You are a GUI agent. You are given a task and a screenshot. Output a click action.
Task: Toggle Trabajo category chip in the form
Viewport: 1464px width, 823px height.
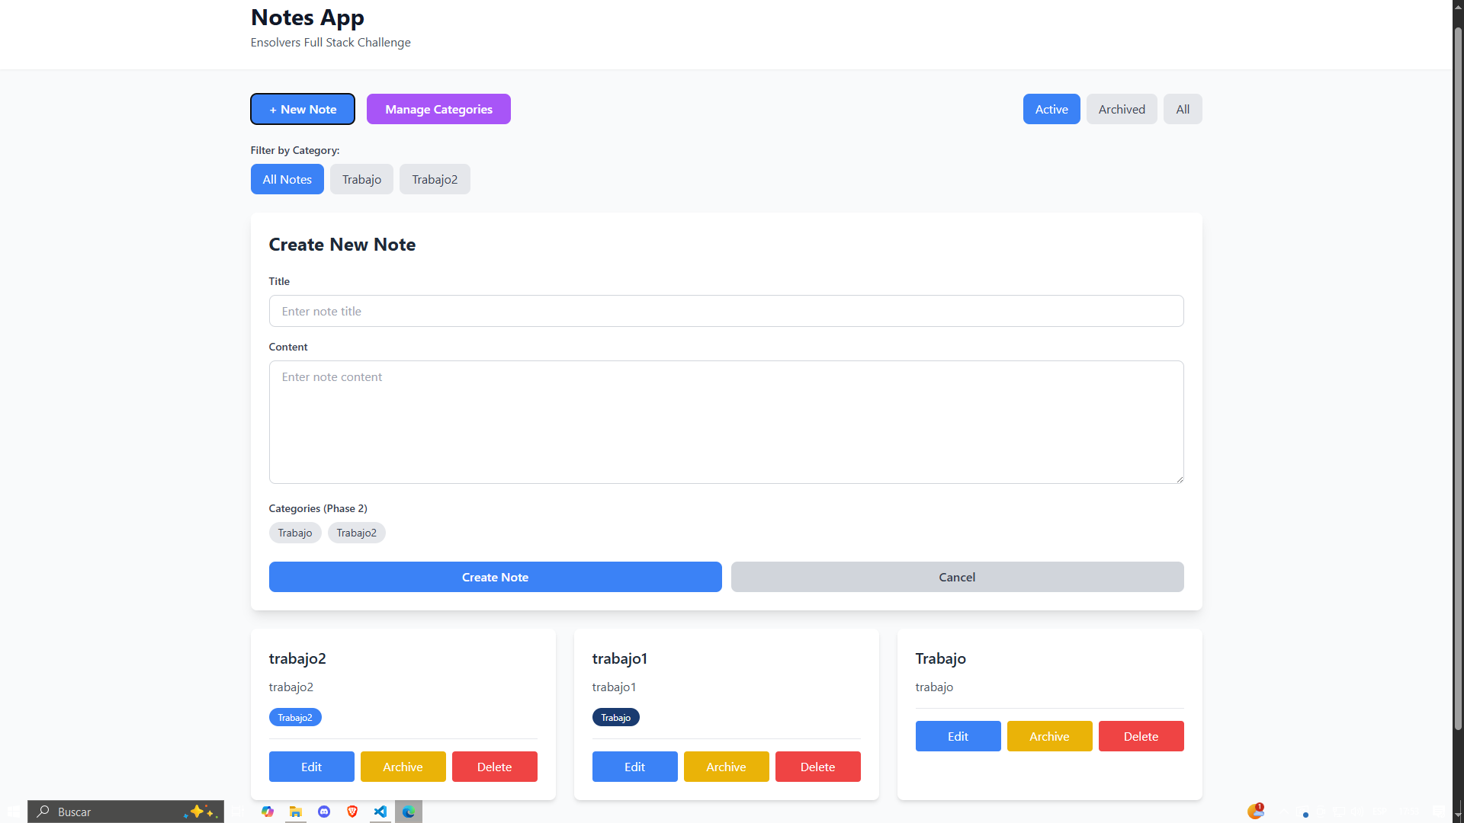(x=295, y=533)
